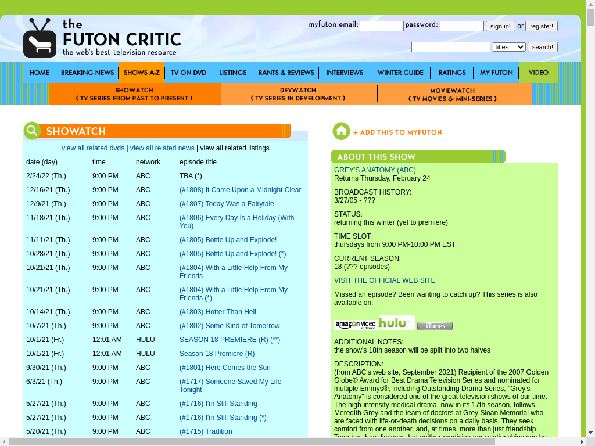595x446 pixels.
Task: Open the Hulu logo link
Action: 397,322
